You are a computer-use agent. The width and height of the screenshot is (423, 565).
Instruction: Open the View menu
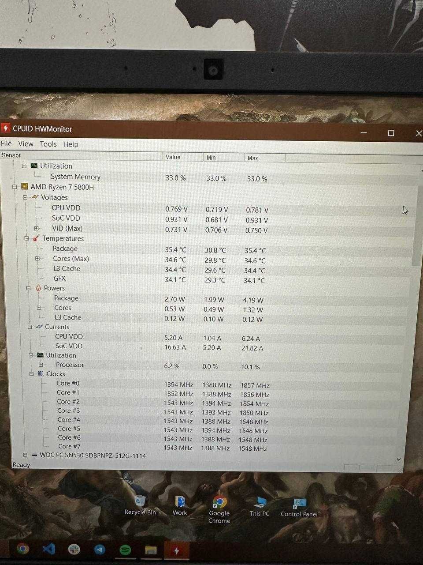click(x=26, y=143)
